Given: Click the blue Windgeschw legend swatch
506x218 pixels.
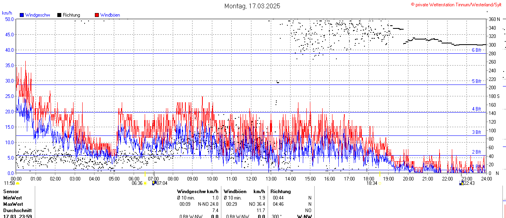Looking at the screenshot, I should pos(22,15).
